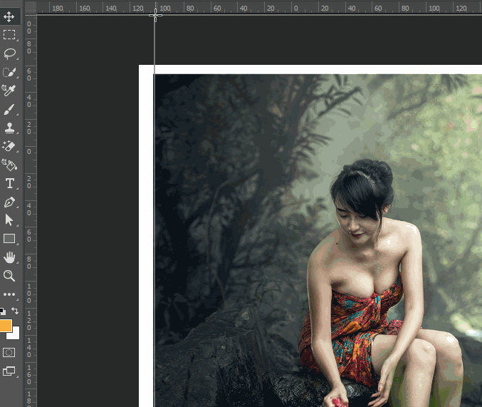The width and height of the screenshot is (482, 407).
Task: Swap foreground and background colors
Action: (15, 311)
